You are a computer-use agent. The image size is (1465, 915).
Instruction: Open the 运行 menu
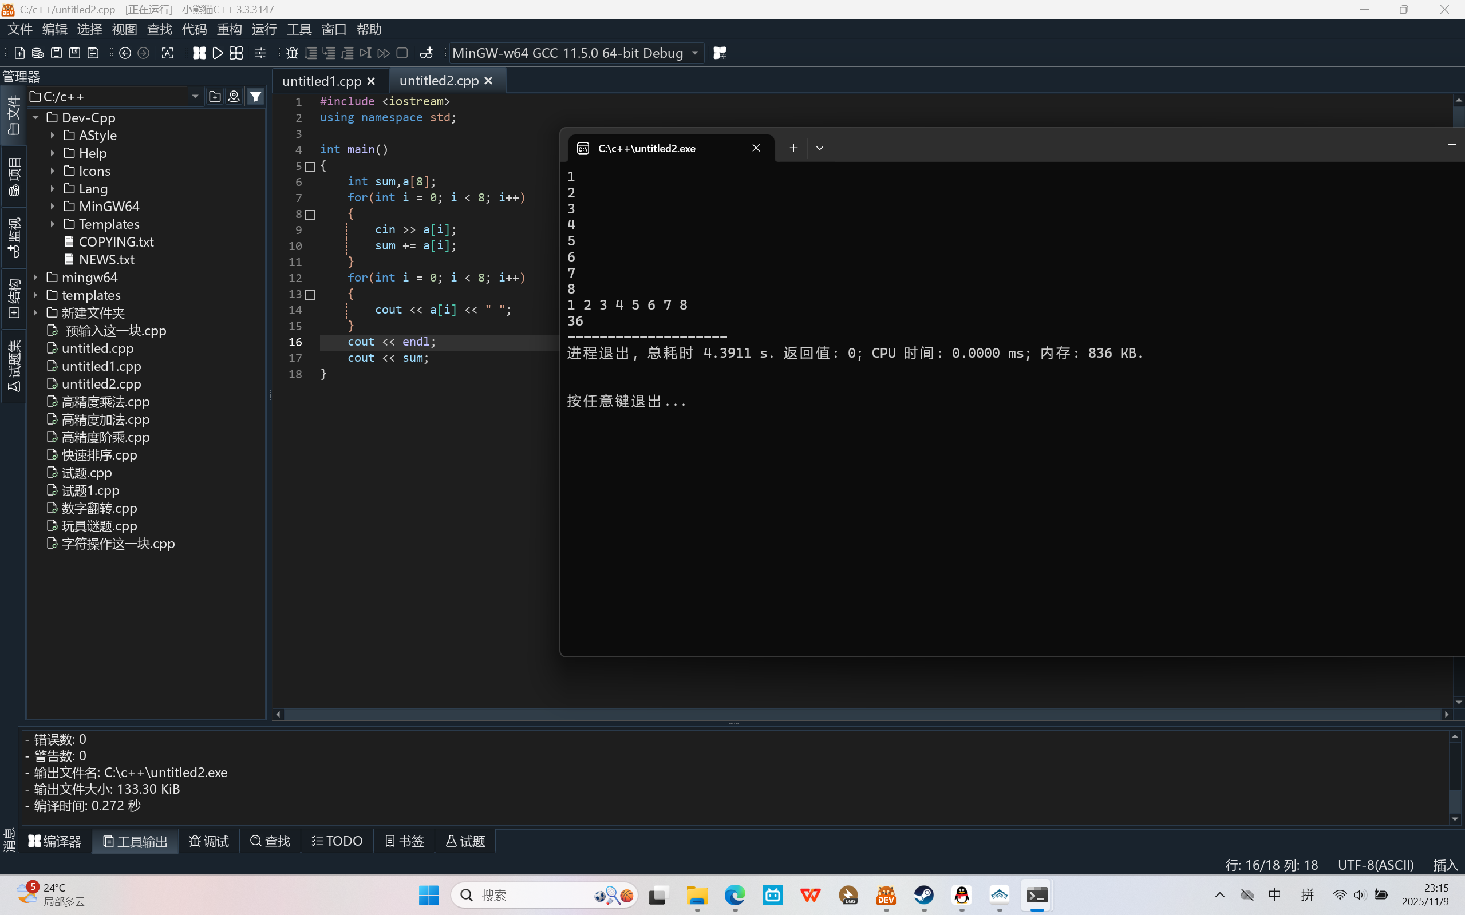(264, 29)
